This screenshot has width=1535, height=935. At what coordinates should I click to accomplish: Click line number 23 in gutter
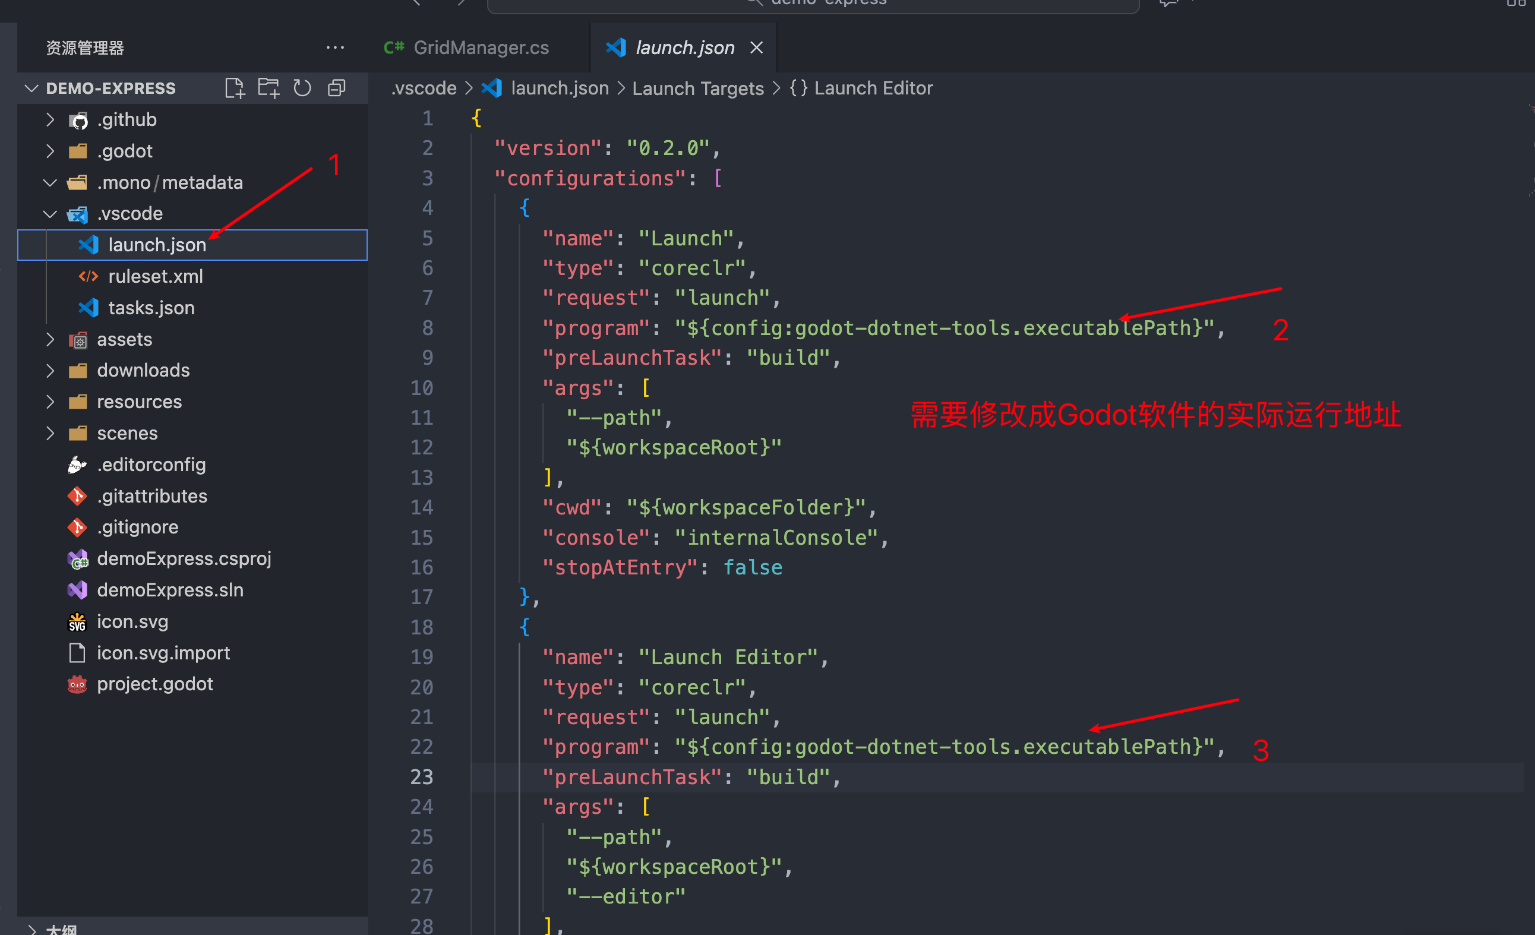tap(421, 777)
